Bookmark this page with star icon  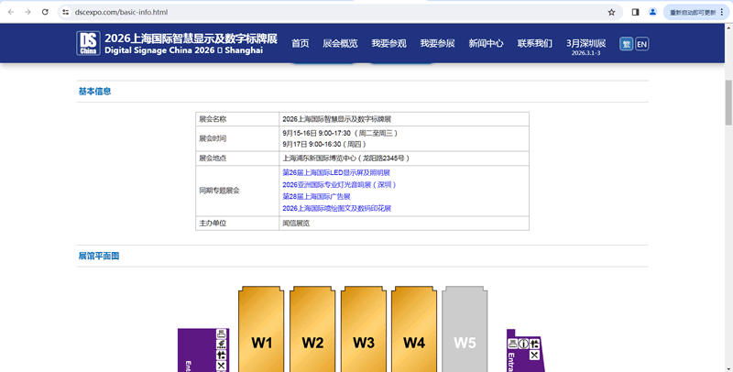tap(611, 12)
